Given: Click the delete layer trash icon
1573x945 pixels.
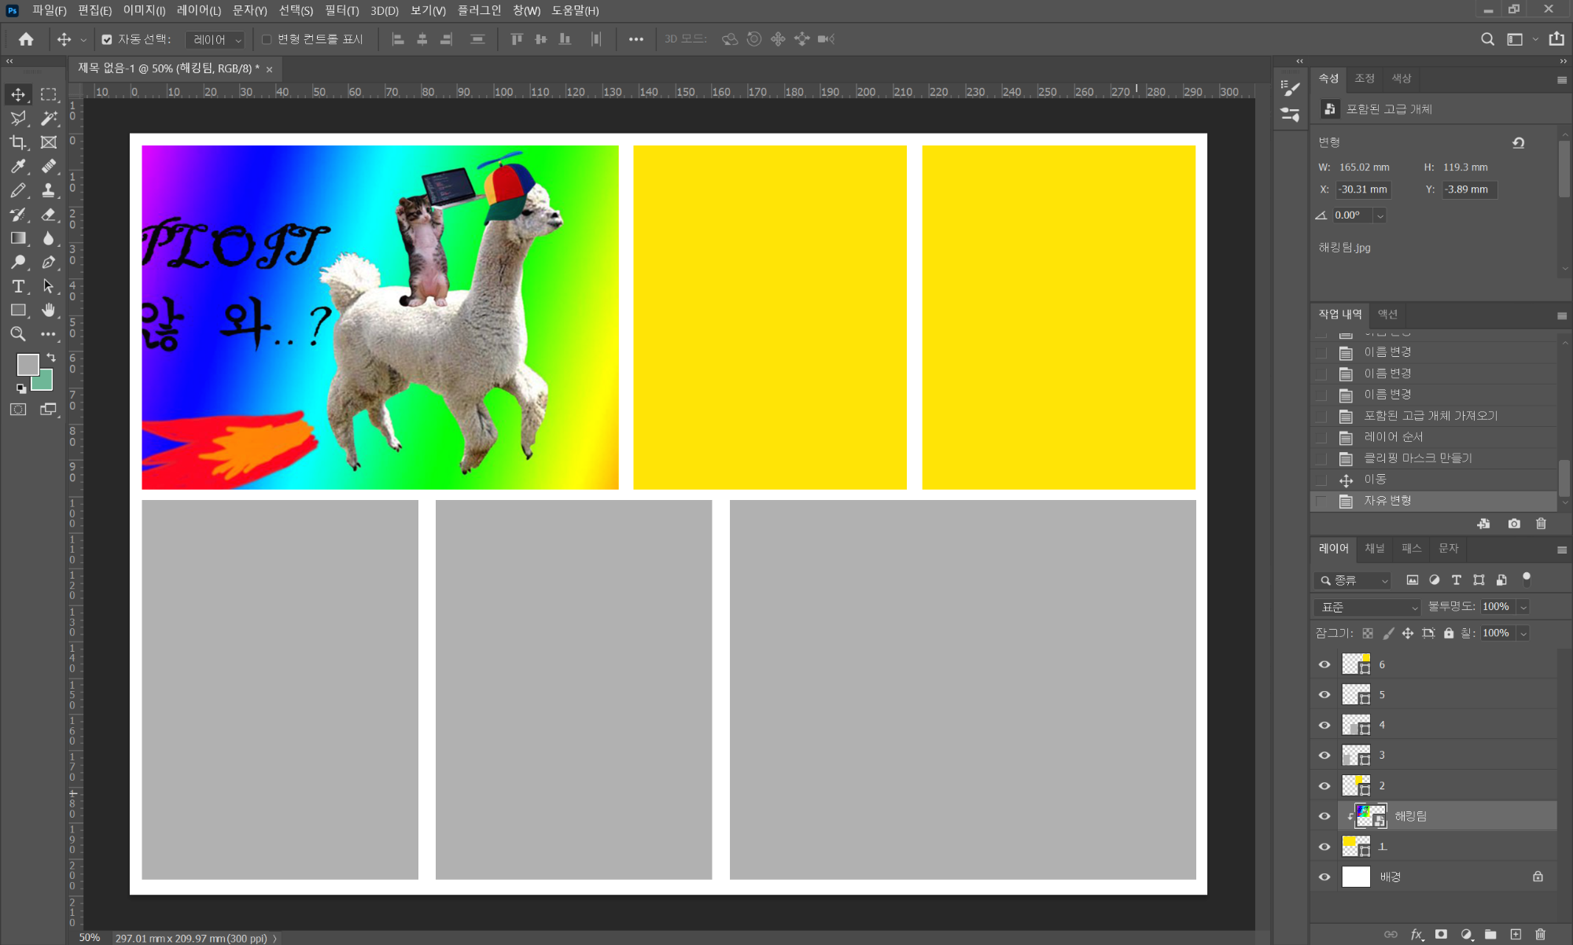Looking at the screenshot, I should point(1540,934).
